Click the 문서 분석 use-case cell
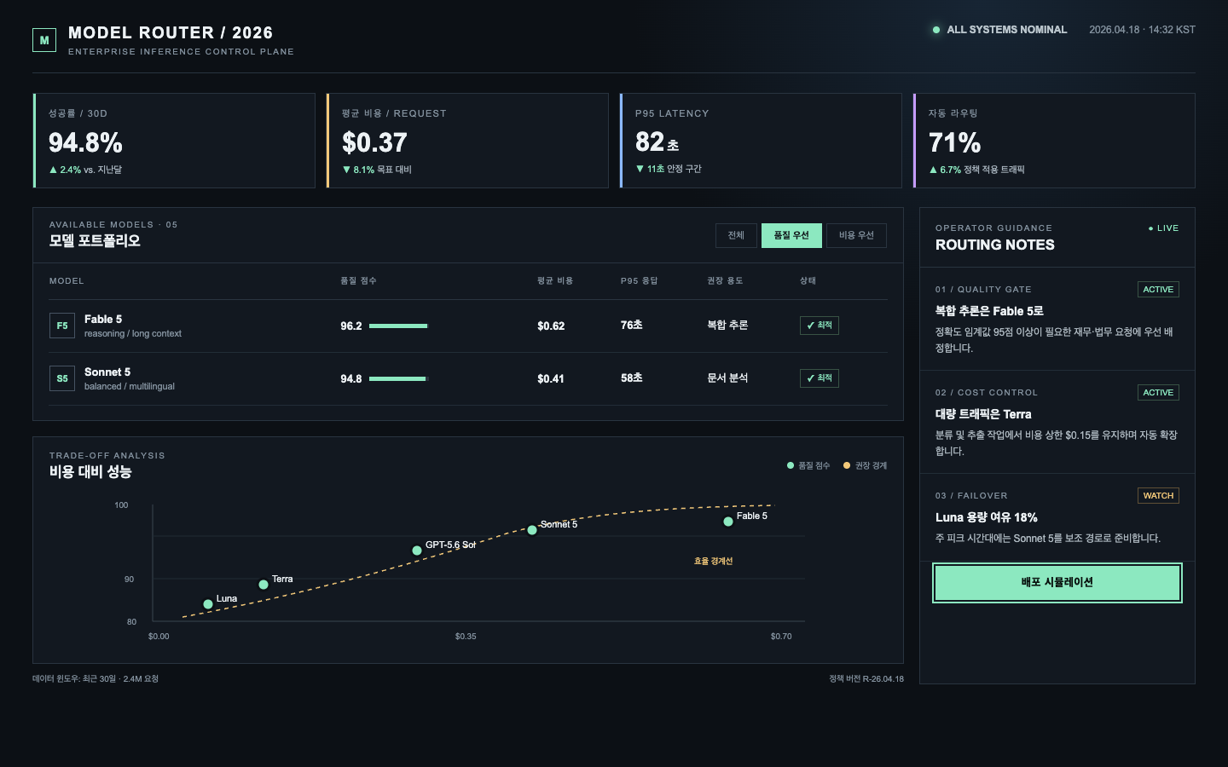The image size is (1228, 767). click(x=727, y=378)
